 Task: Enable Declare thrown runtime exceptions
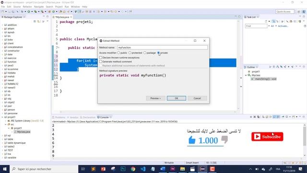pos(101,58)
